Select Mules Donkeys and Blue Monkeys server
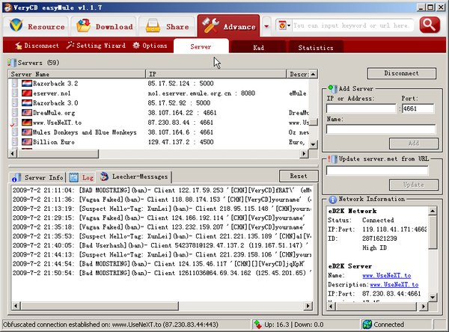449x332 pixels. tap(159, 132)
